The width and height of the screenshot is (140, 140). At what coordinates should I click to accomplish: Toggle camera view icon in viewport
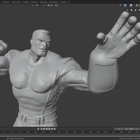pos(131,10)
